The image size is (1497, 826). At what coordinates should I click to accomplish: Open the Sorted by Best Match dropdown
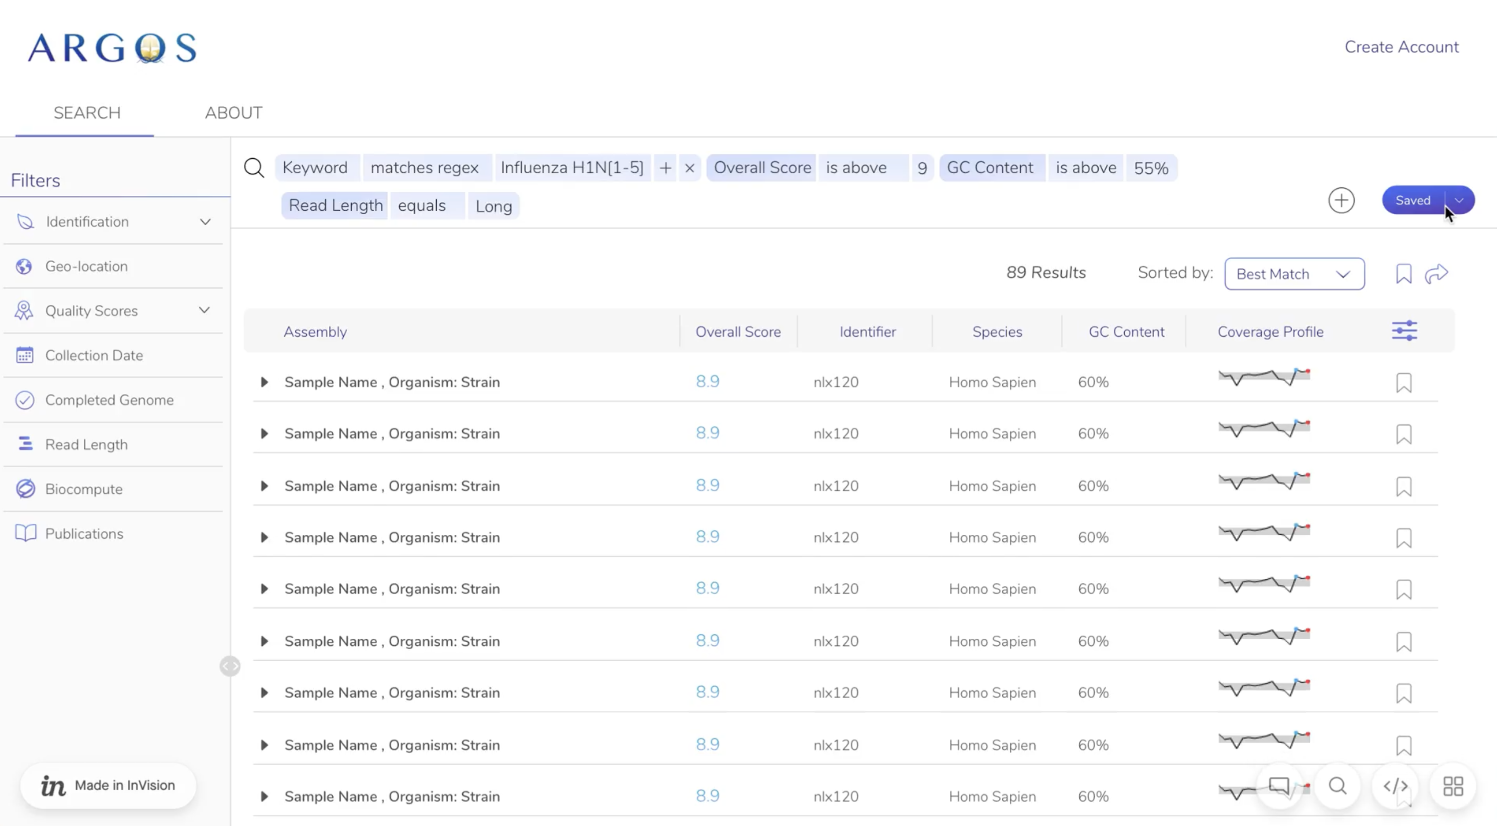[1294, 274]
